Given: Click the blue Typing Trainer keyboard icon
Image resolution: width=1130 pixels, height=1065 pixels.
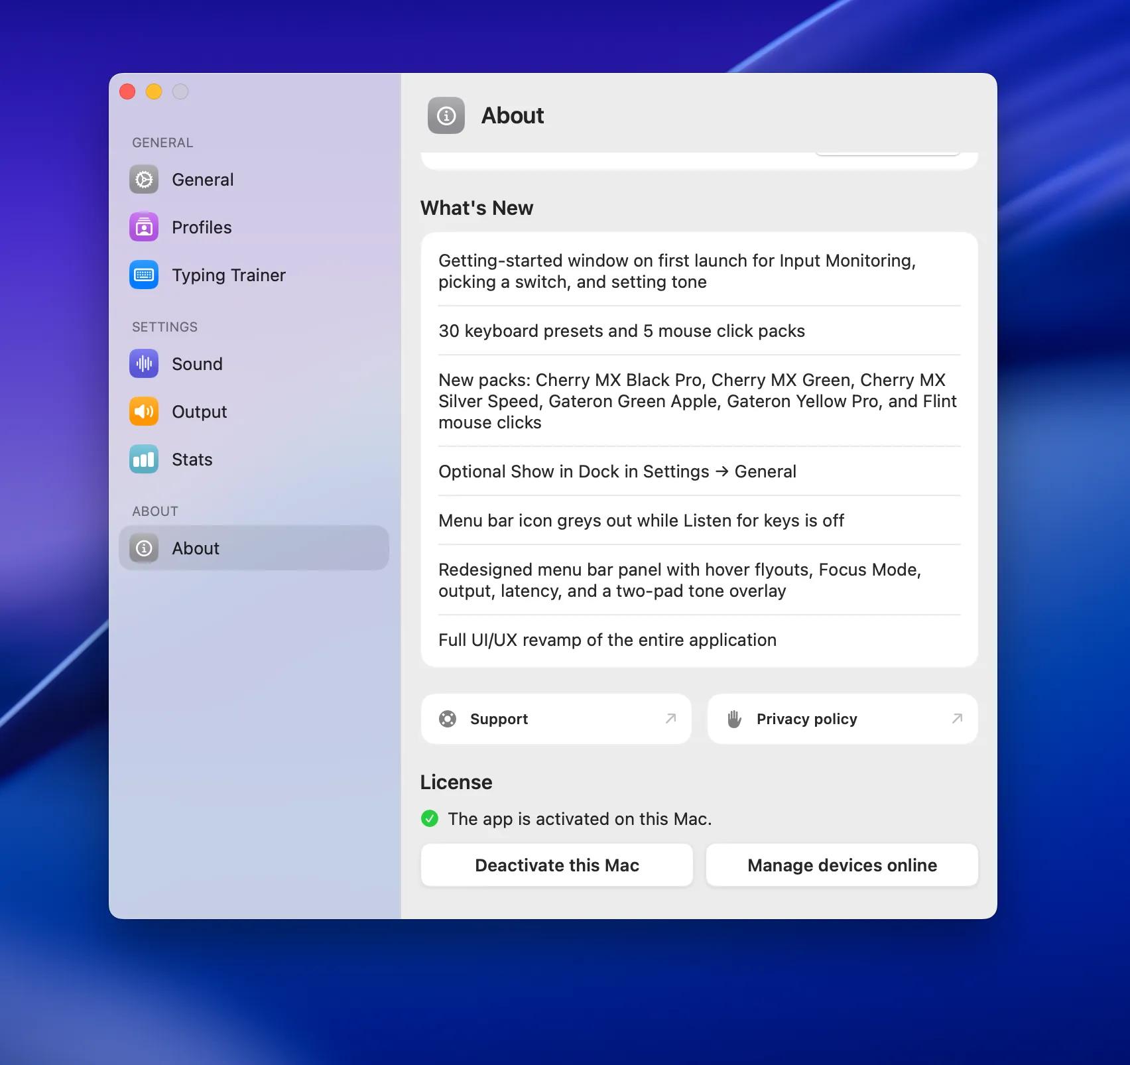Looking at the screenshot, I should [x=144, y=275].
